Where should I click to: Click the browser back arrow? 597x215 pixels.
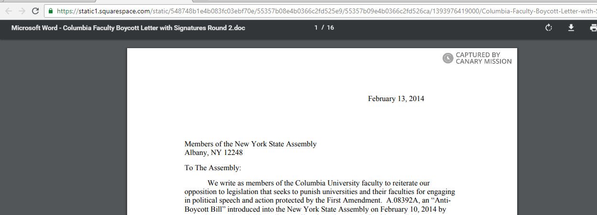pos(8,10)
